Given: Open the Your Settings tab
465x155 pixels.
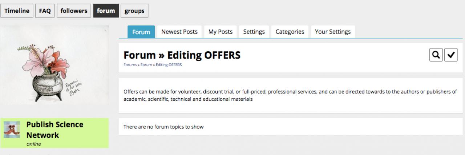Looking at the screenshot, I should (333, 32).
